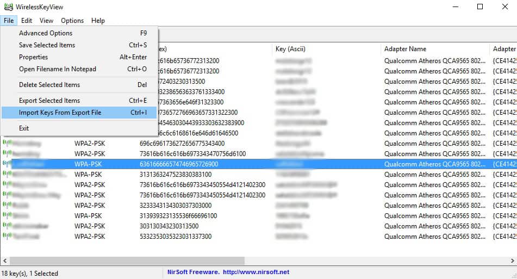This screenshot has height=279, width=517.
Task: Open the View menu
Action: coord(47,21)
